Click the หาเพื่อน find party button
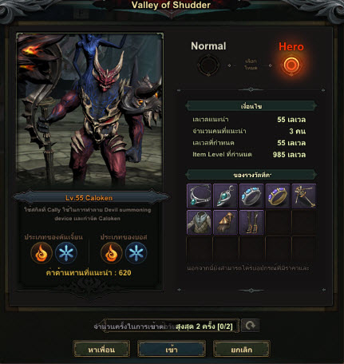 coord(101,349)
